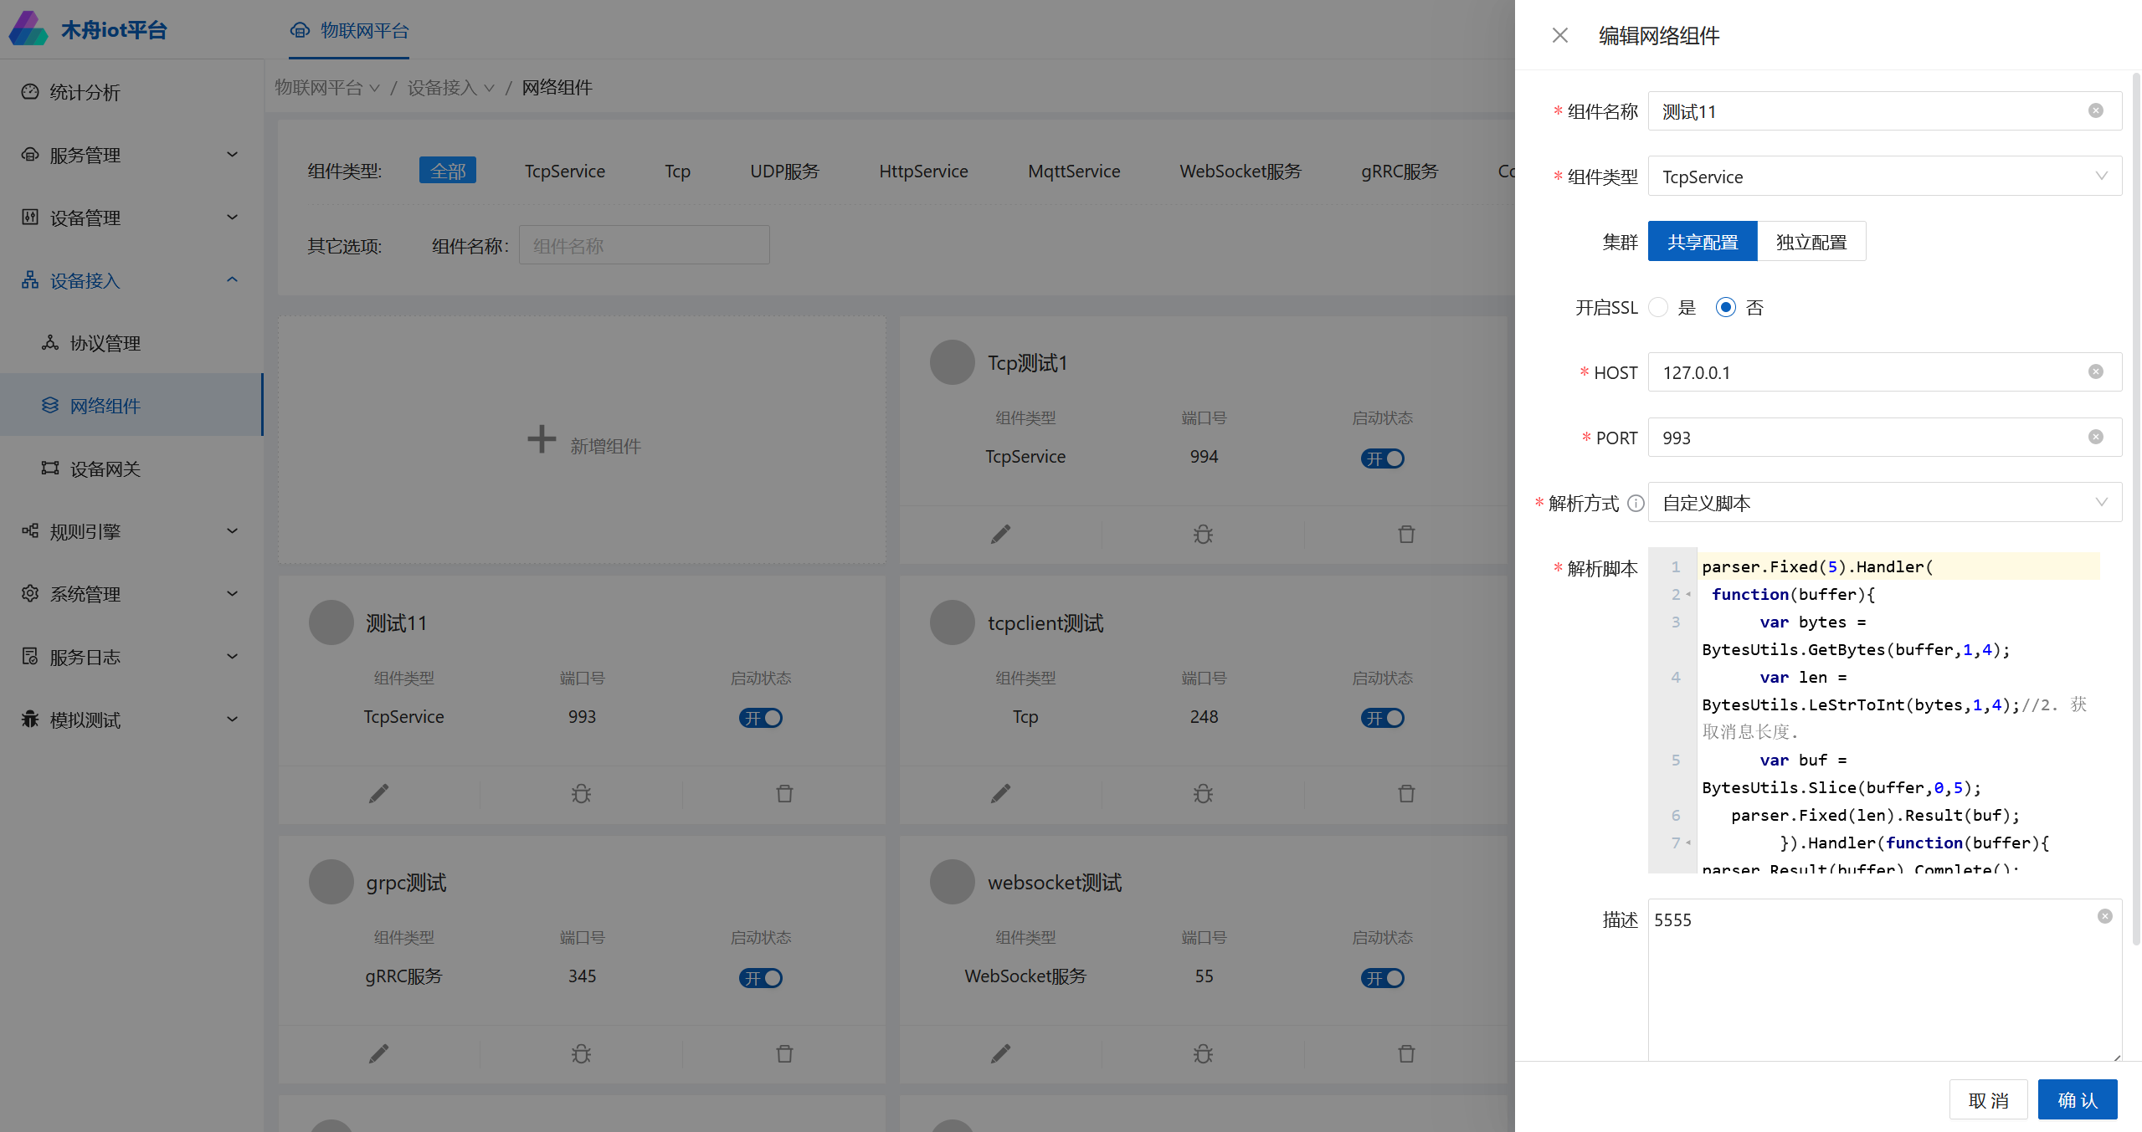Open the 组件类型 dropdown in drawer
This screenshot has height=1132, width=2142.
pyautogui.click(x=1884, y=177)
